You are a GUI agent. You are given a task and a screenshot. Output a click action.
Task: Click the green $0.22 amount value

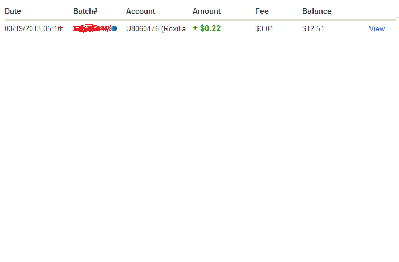click(210, 28)
